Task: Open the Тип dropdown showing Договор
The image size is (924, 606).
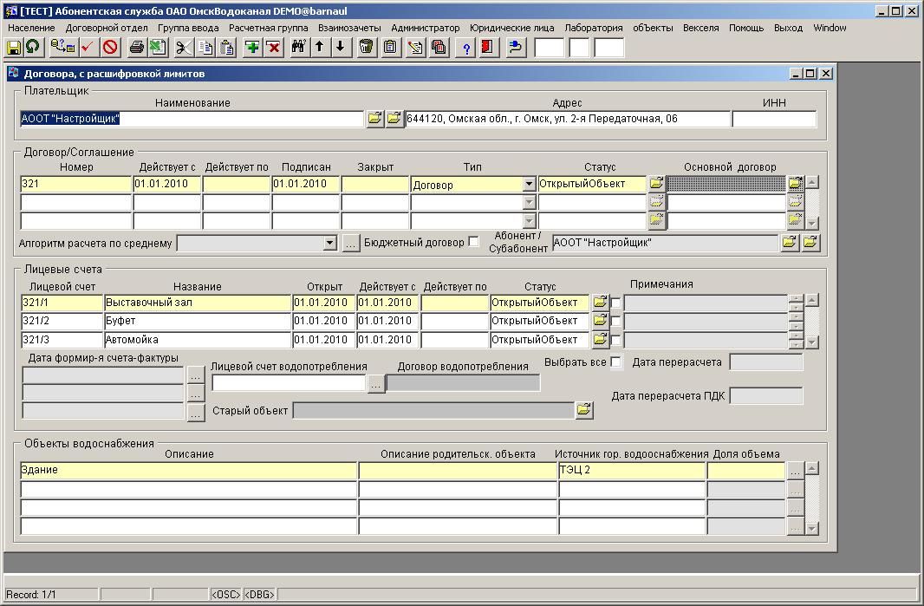Action: click(x=529, y=185)
